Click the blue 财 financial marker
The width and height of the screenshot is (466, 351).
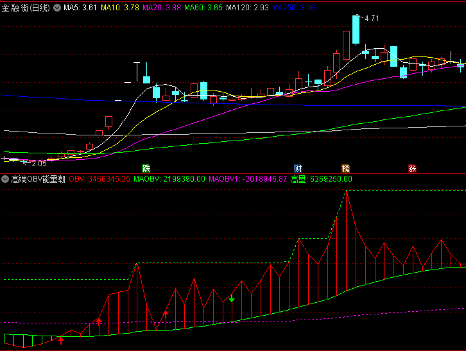pyautogui.click(x=298, y=168)
